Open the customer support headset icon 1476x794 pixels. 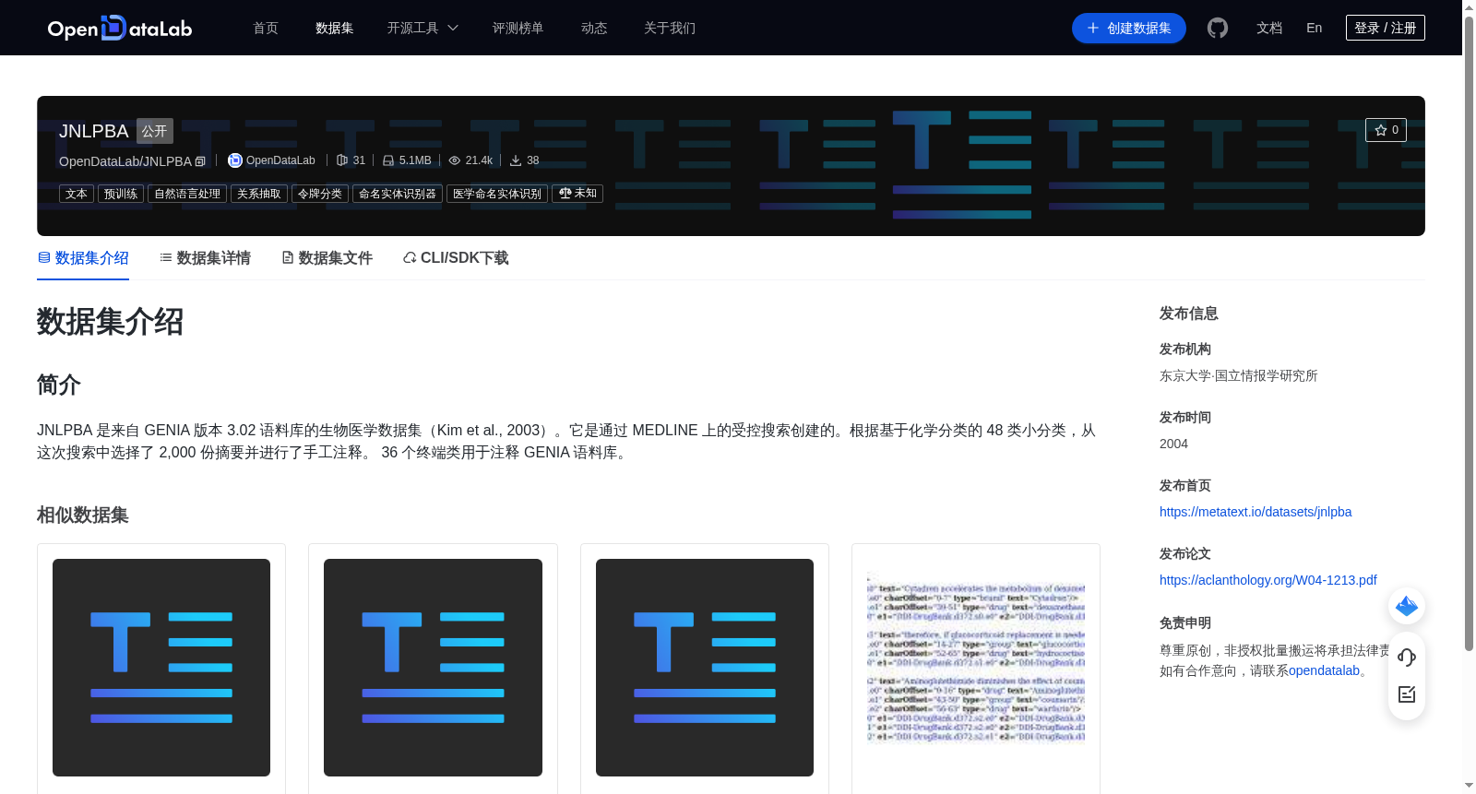pyautogui.click(x=1407, y=657)
